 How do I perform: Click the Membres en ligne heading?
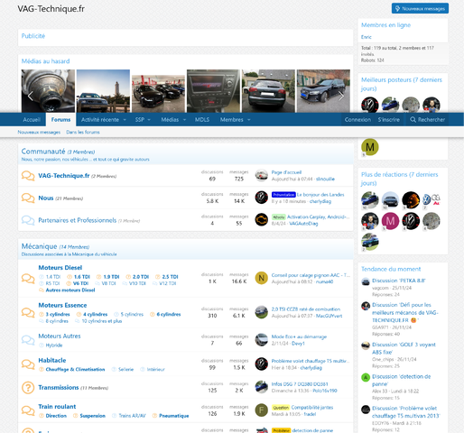coord(385,25)
